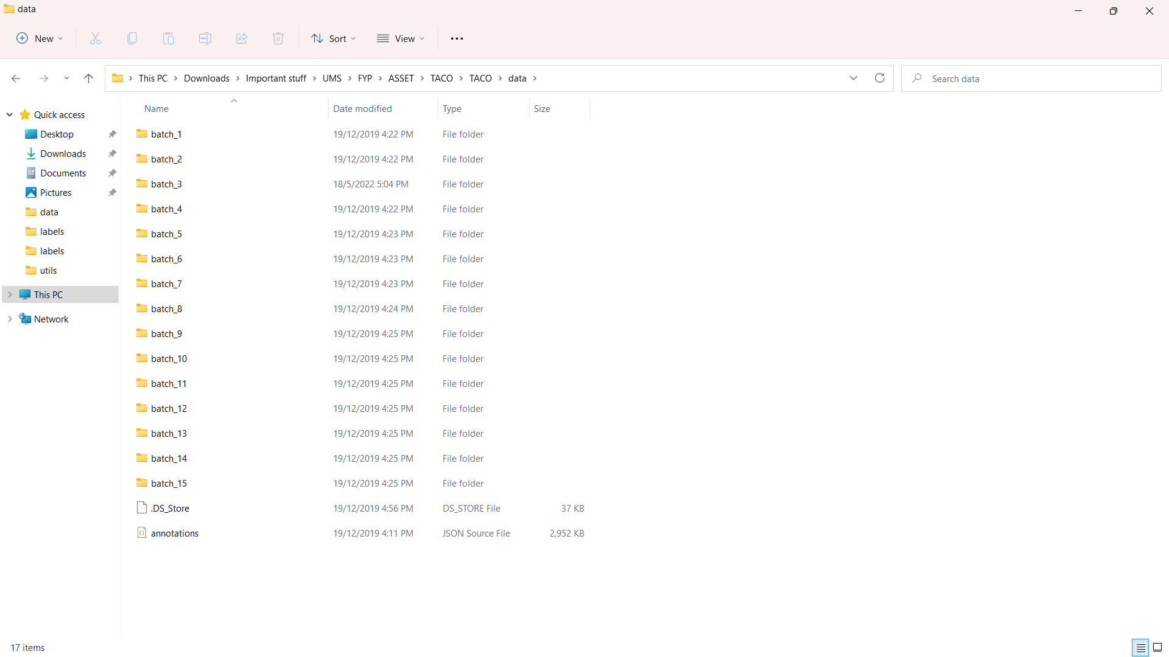Open the New item dropdown

39,38
